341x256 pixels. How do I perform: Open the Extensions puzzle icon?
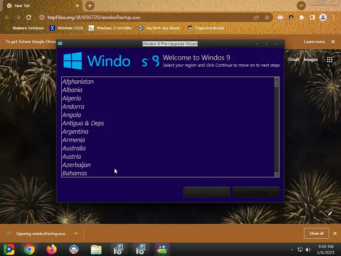pos(301,17)
